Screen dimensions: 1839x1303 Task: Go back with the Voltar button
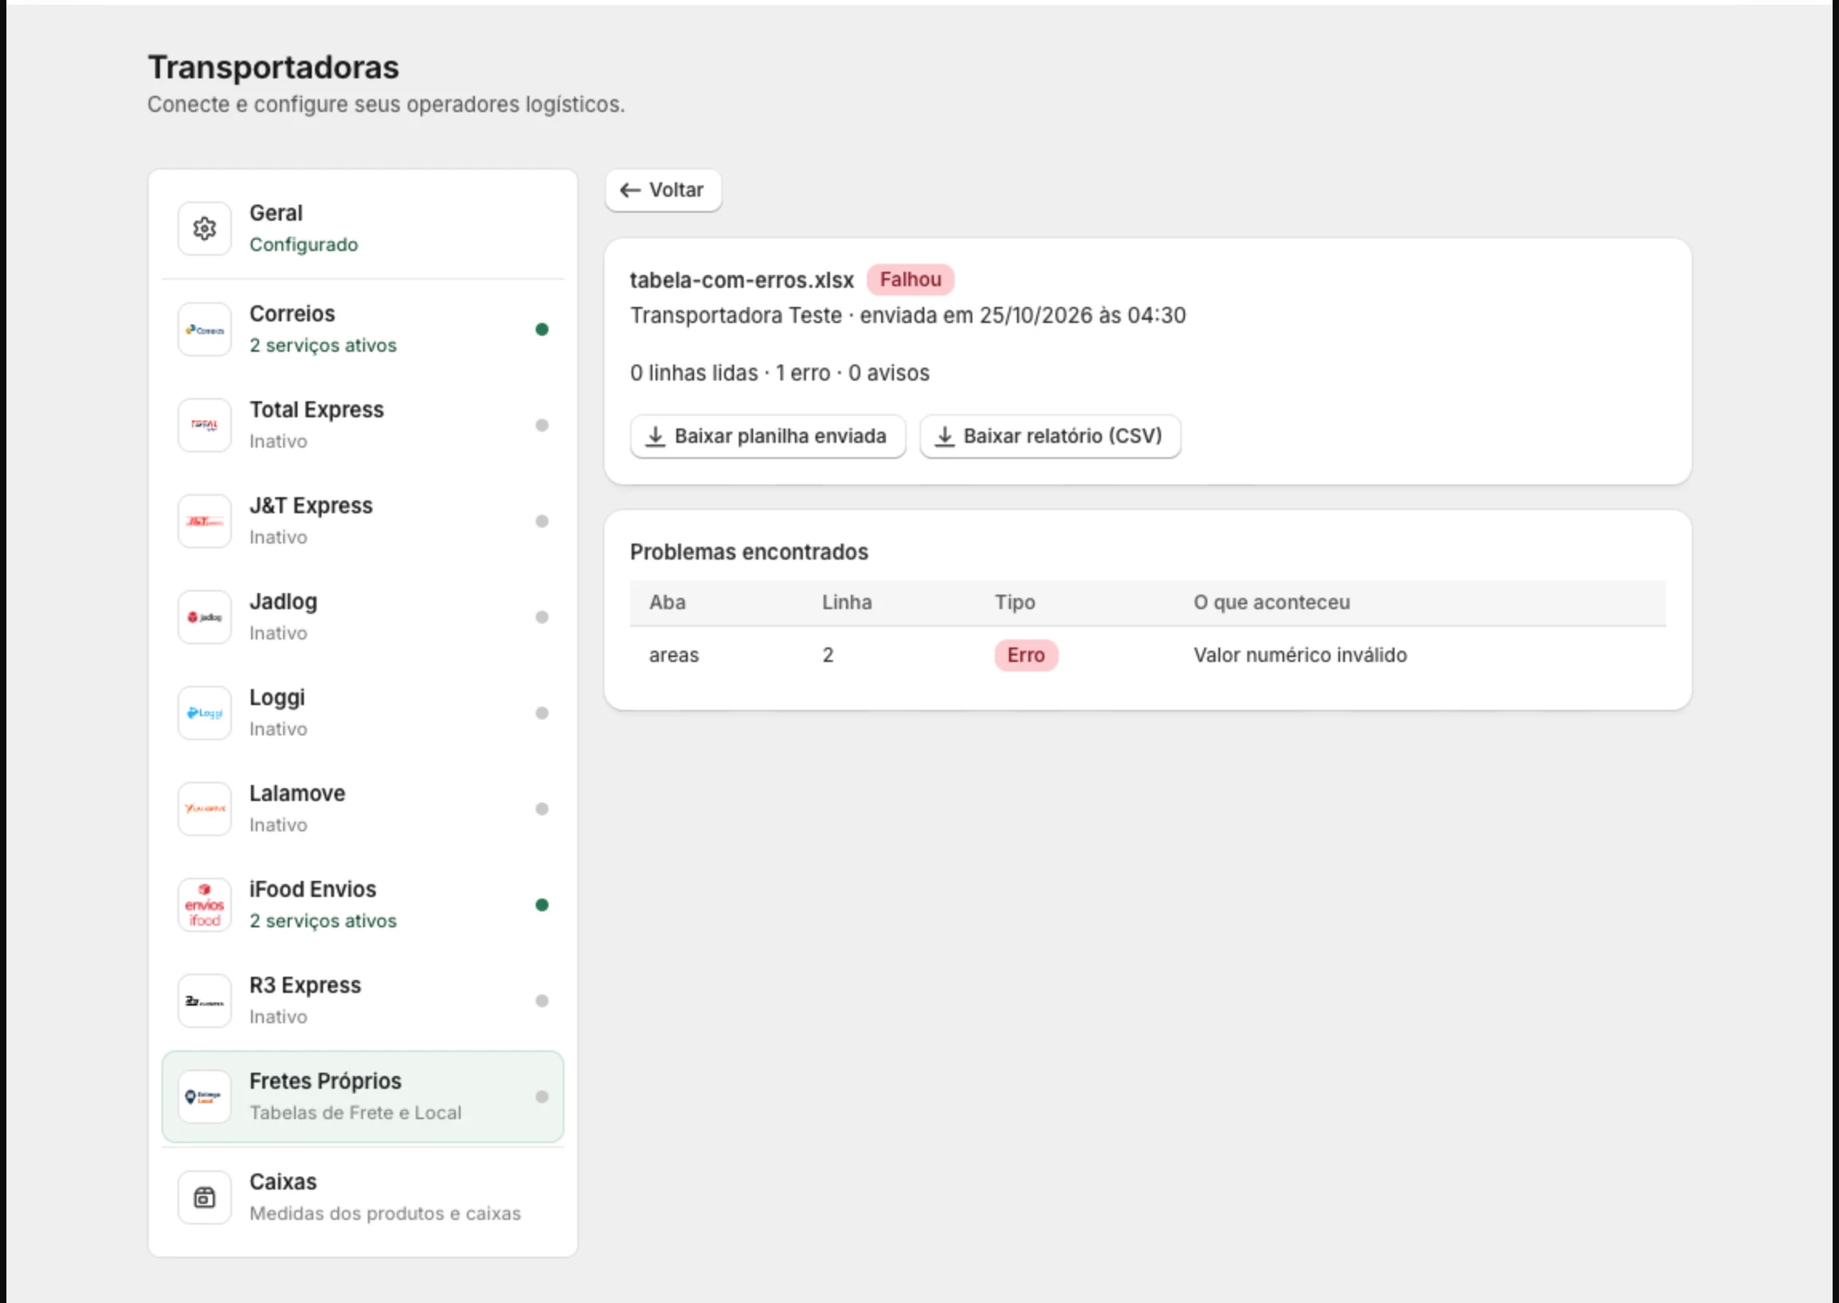tap(663, 190)
